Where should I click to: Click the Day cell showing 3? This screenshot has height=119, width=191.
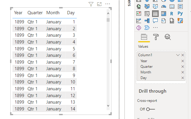tap(74, 35)
